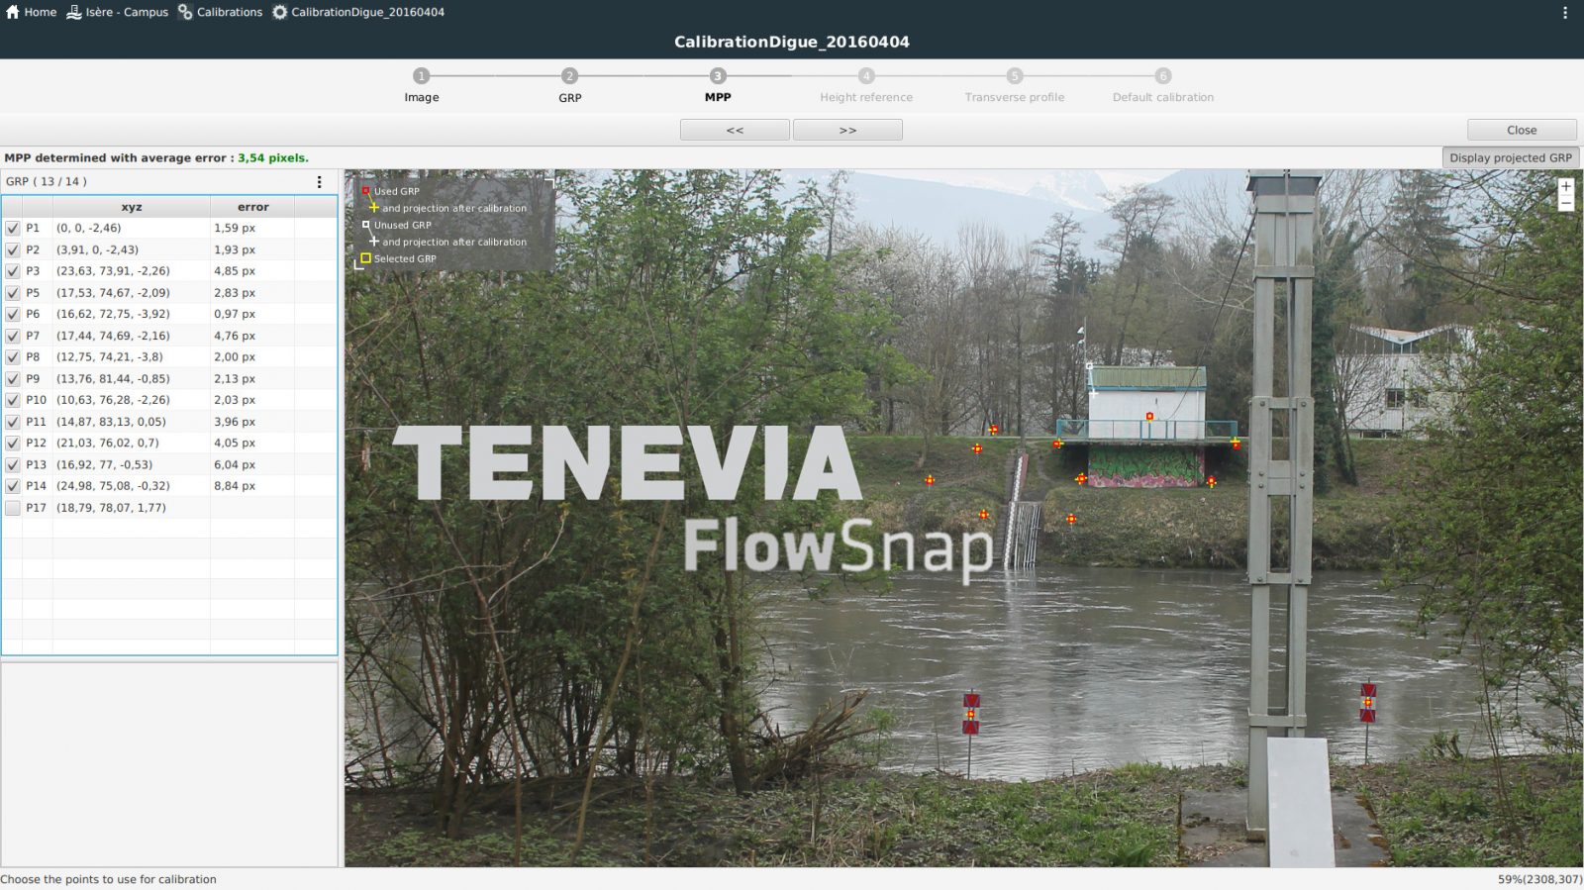The height and width of the screenshot is (890, 1584).
Task: Open the Isère - Campus site breadcrumb
Action: pos(117,12)
